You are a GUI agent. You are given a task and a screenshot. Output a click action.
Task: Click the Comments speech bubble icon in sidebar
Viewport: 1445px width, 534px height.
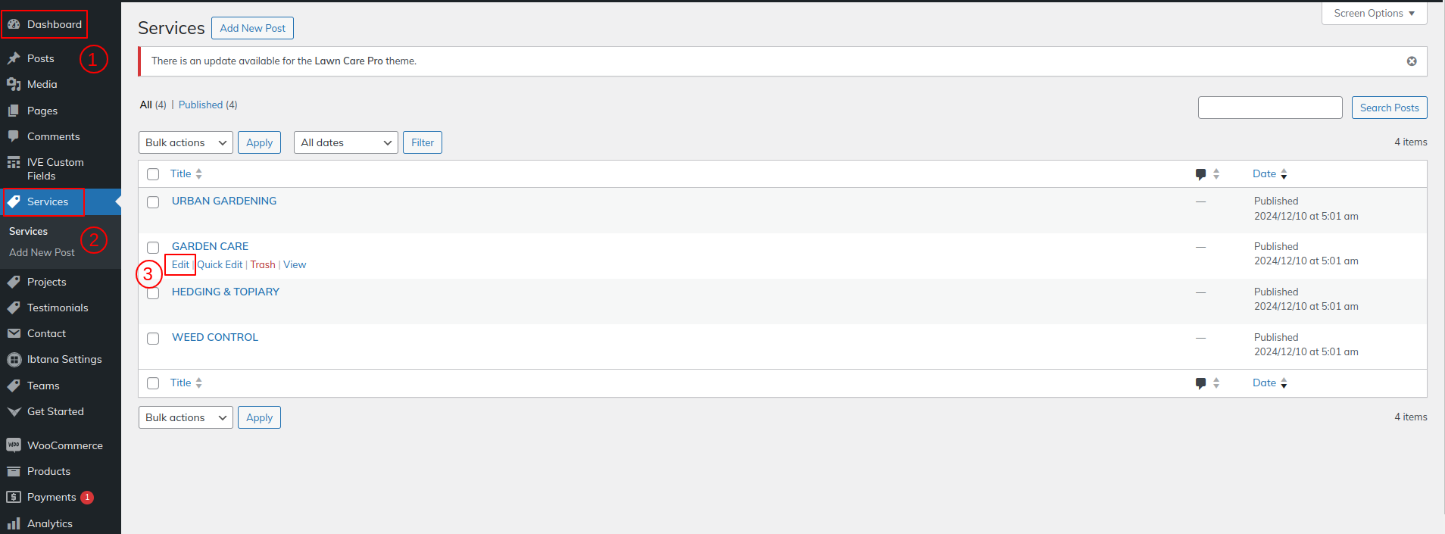[14, 136]
